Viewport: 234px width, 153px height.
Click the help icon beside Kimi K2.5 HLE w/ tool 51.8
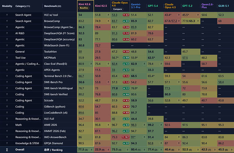point(109,15)
